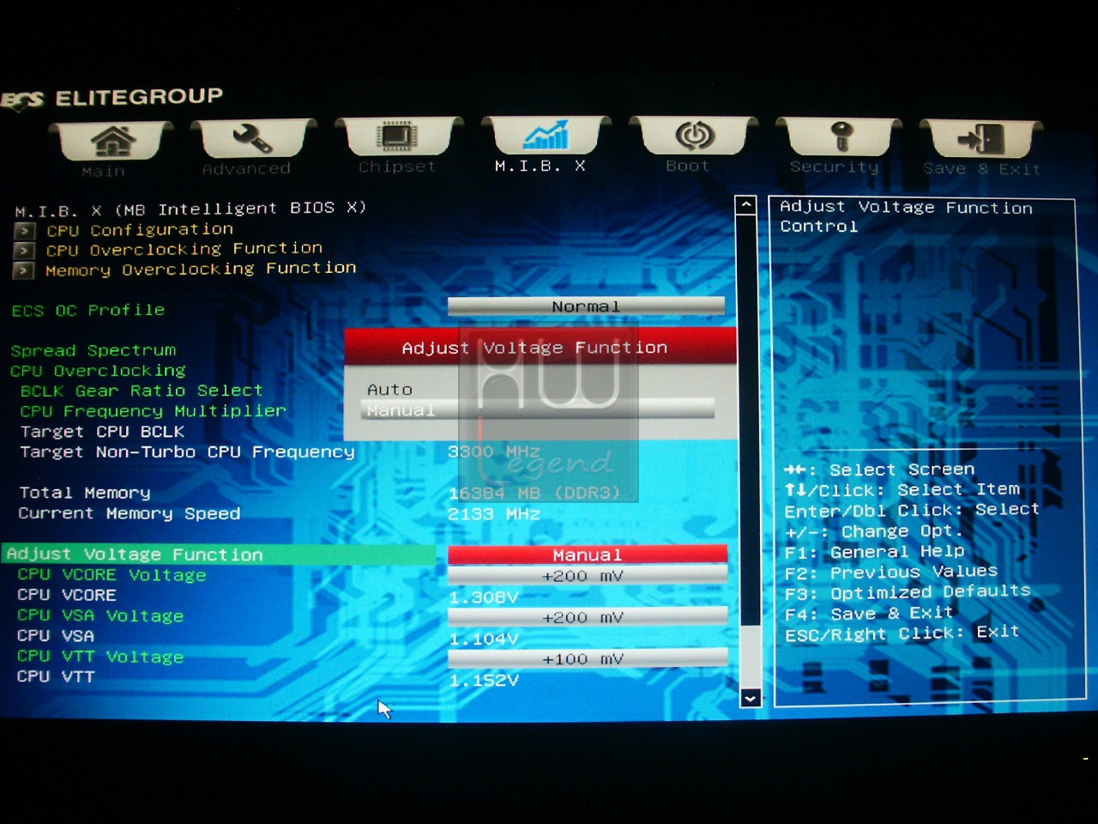Click the Save & Exit tab label
The height and width of the screenshot is (824, 1098).
tap(982, 169)
